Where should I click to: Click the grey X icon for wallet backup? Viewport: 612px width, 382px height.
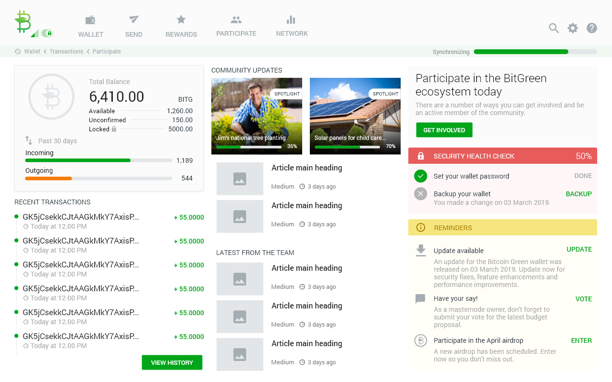(421, 194)
